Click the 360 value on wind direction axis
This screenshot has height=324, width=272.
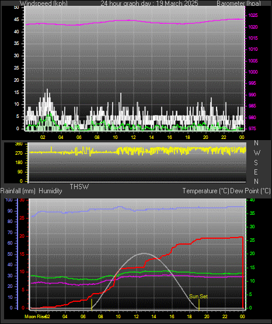click(19, 144)
